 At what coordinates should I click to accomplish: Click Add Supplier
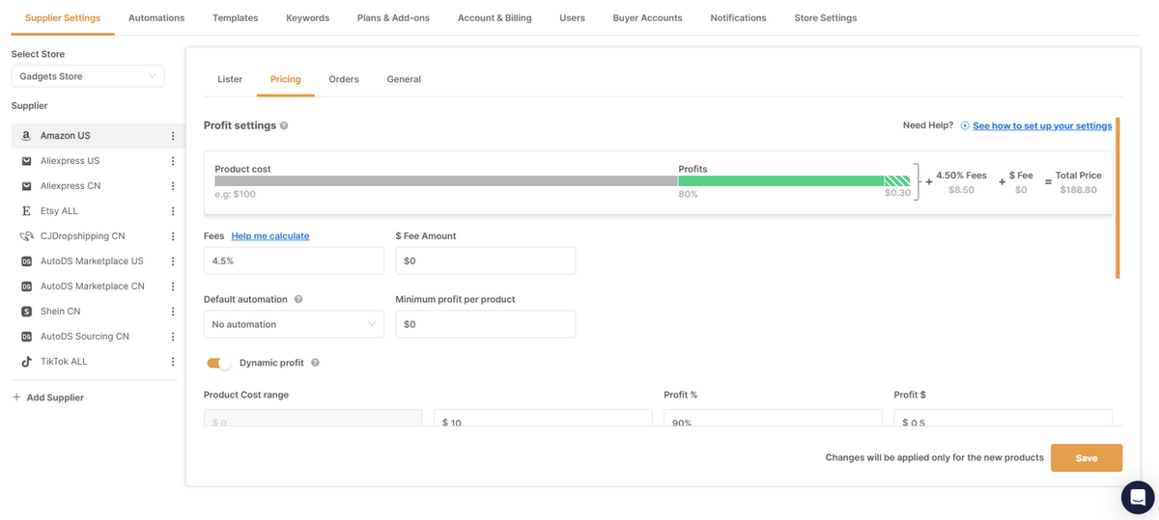coord(55,397)
